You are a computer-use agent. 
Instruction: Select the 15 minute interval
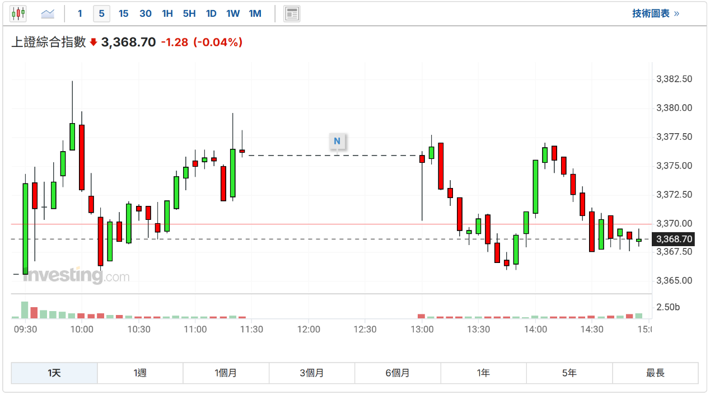[x=123, y=13]
